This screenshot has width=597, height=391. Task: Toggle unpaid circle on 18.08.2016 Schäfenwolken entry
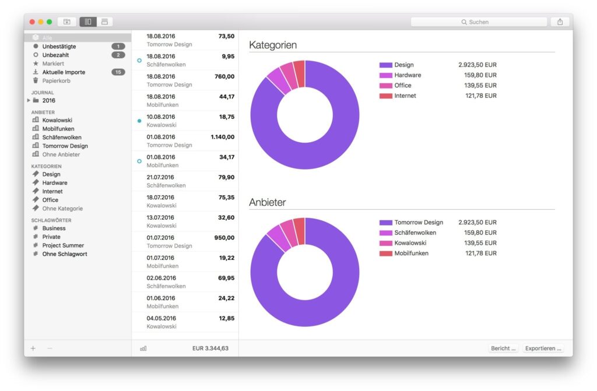coord(138,60)
